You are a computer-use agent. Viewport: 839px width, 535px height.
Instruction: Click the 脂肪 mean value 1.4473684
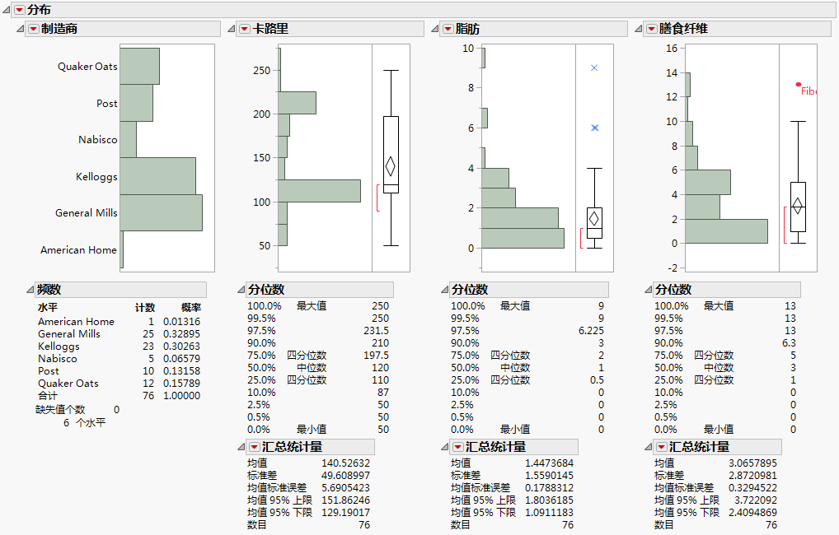[549, 463]
